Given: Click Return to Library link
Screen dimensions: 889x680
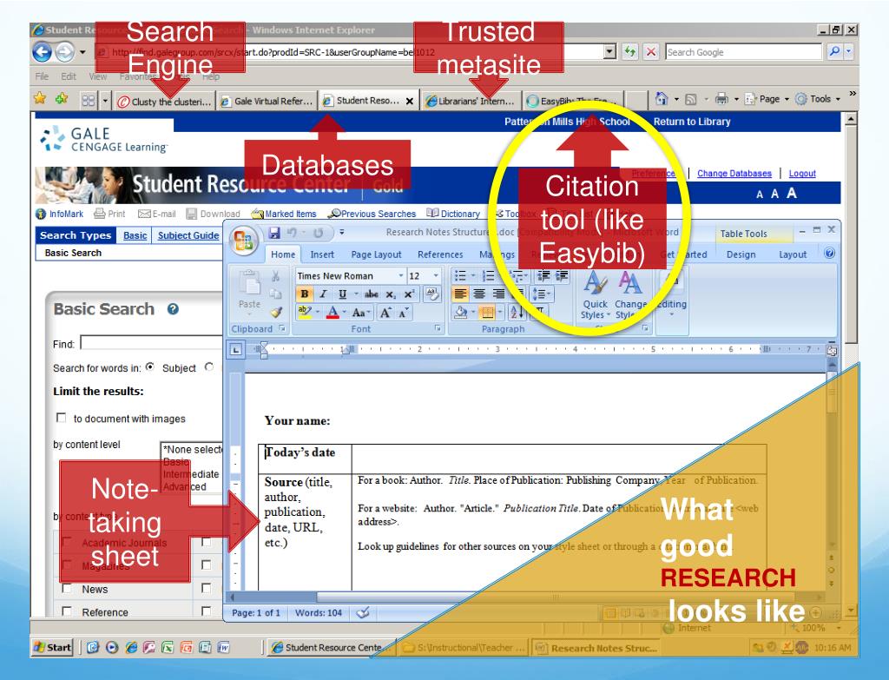Looking at the screenshot, I should 692,122.
